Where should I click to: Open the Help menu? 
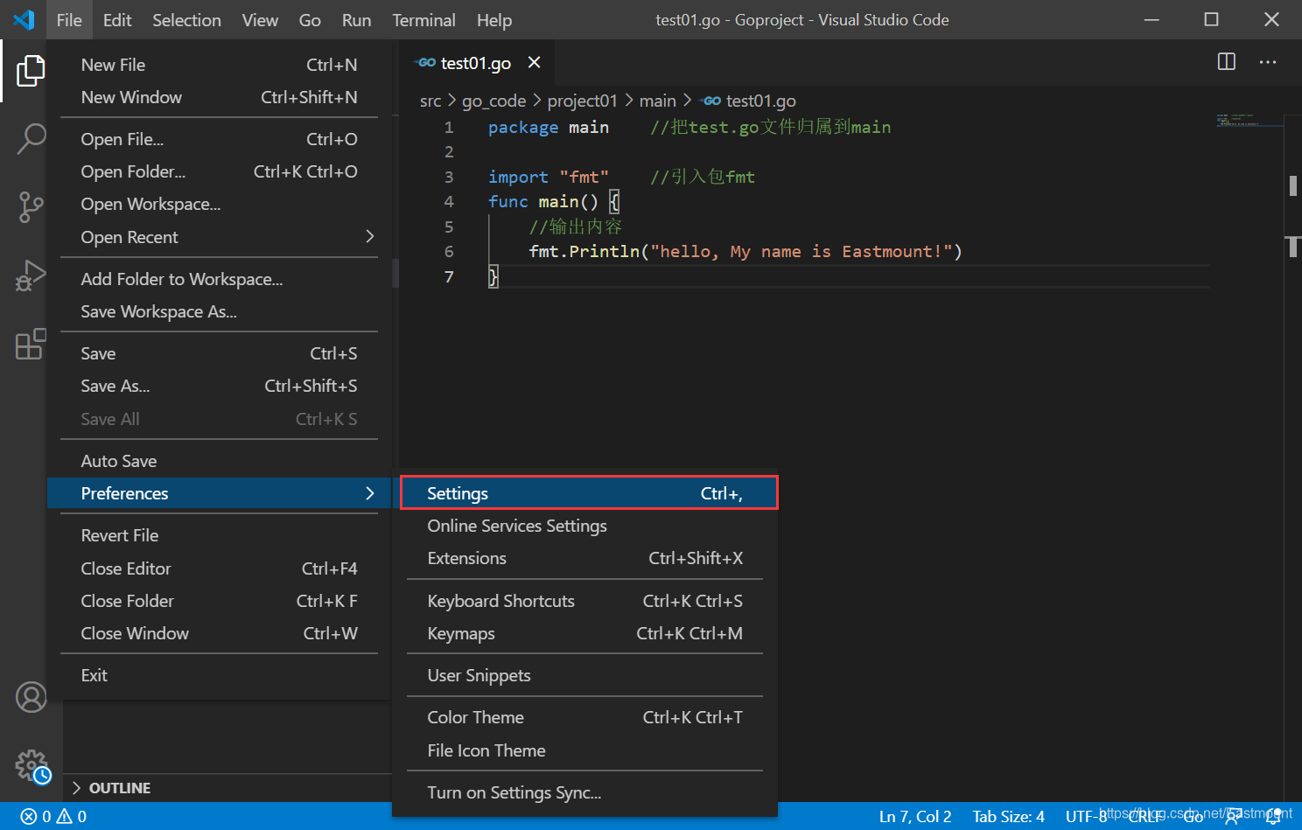click(x=494, y=19)
